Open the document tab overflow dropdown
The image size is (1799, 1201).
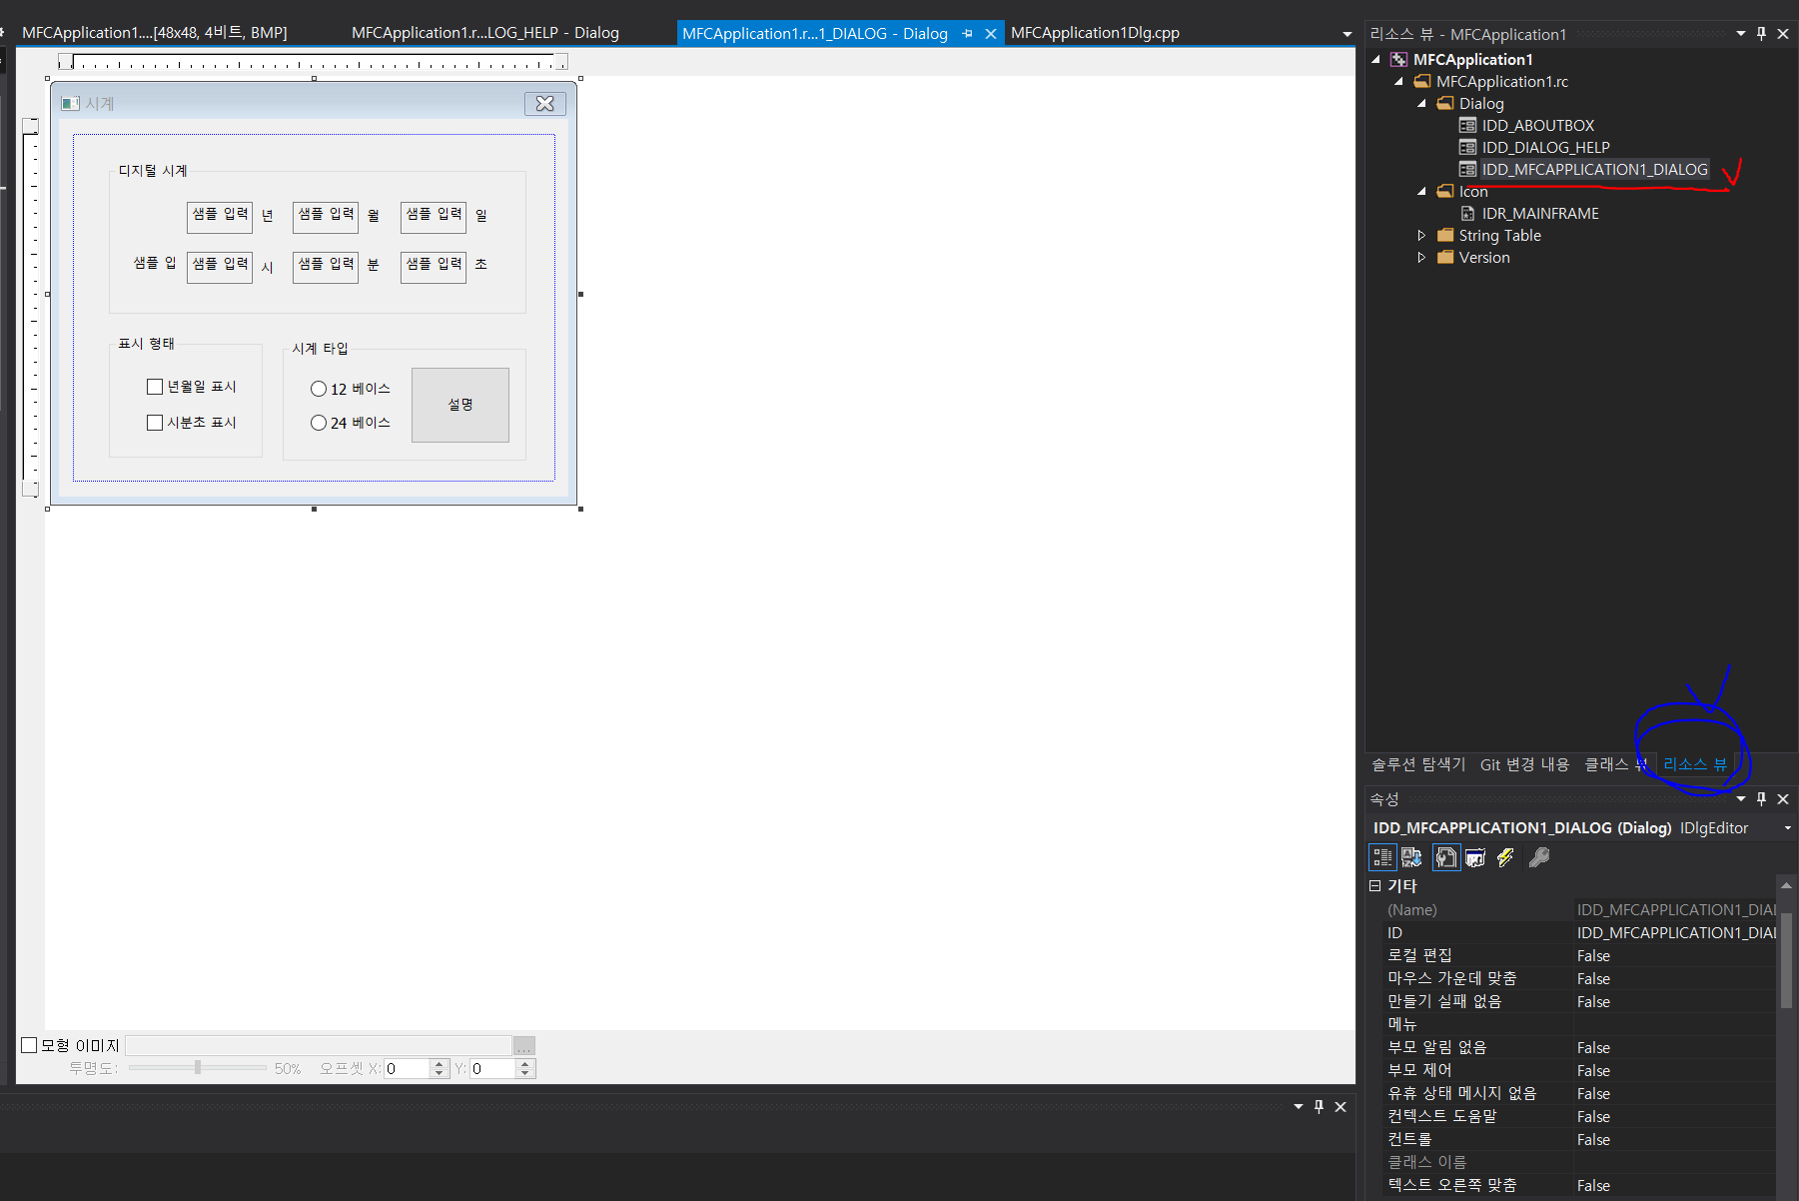tap(1347, 34)
